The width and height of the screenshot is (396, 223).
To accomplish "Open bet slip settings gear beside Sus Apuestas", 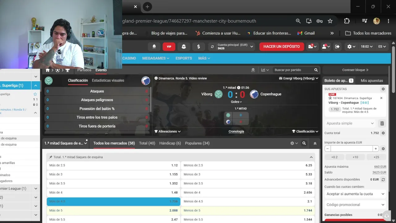I will click(383, 89).
